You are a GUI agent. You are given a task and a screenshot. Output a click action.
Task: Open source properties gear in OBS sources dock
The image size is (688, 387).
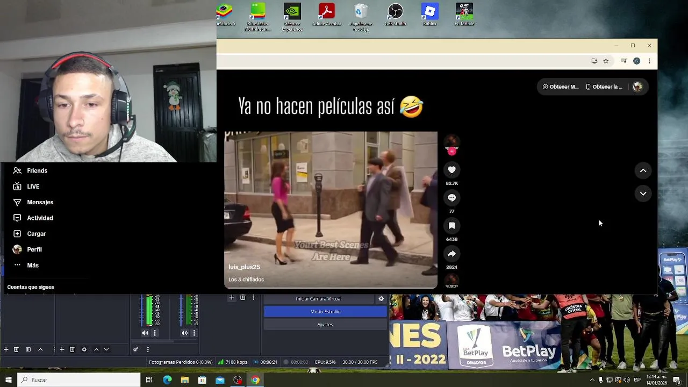(x=84, y=349)
